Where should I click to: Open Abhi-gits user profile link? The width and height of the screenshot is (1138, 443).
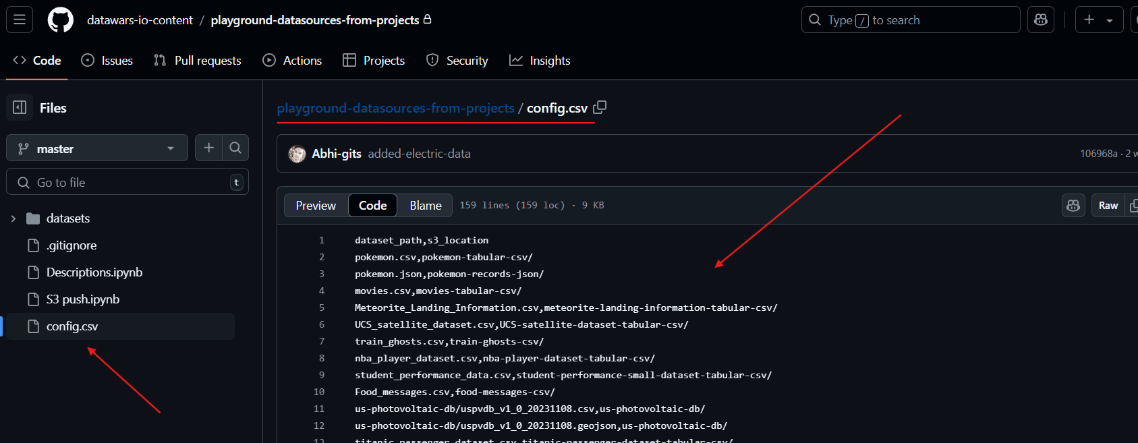pos(337,154)
